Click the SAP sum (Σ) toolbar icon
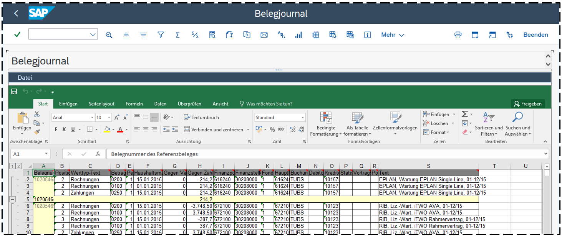 (177, 35)
